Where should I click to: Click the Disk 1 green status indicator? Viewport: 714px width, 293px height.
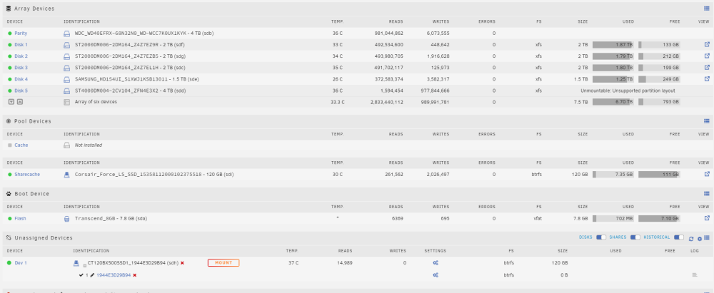tap(9, 45)
